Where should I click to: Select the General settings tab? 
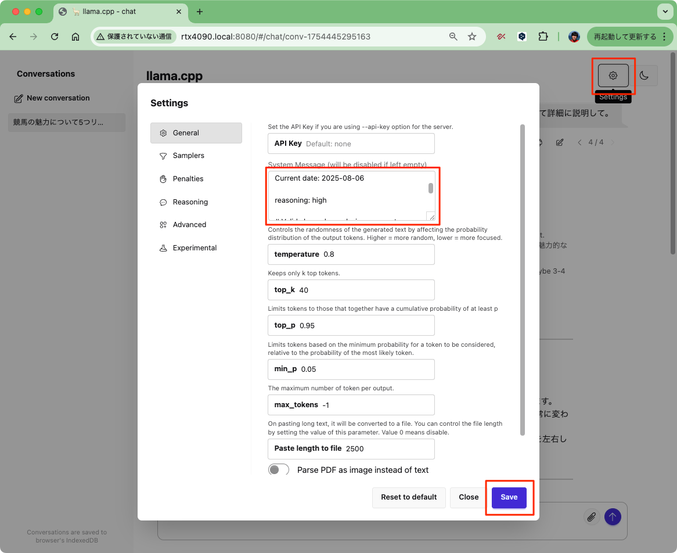[196, 133]
